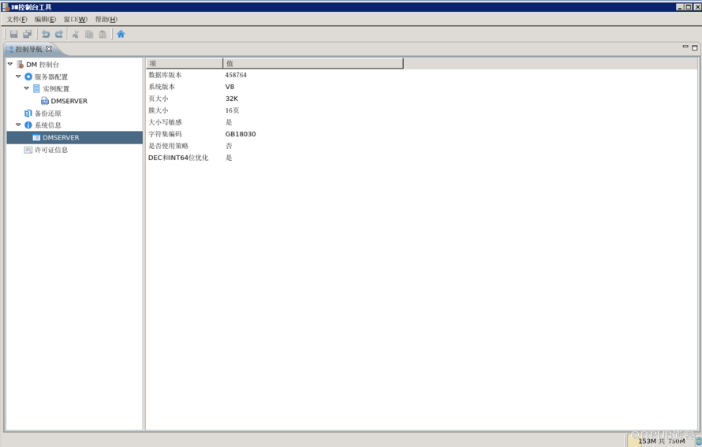Click the Paste clipboard icon

tap(103, 34)
